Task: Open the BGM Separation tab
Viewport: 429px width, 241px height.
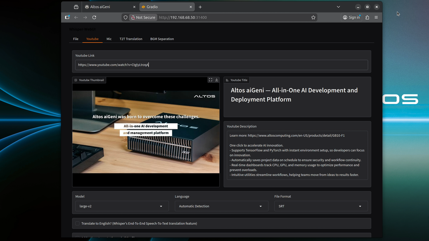Action: [162, 39]
